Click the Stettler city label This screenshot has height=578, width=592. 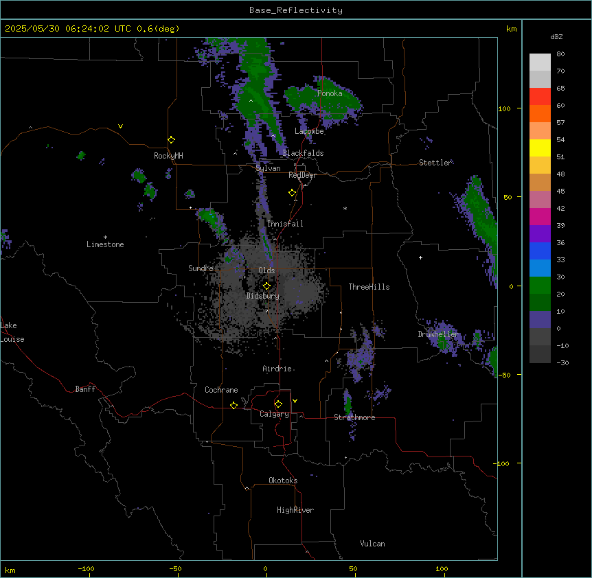(x=435, y=163)
